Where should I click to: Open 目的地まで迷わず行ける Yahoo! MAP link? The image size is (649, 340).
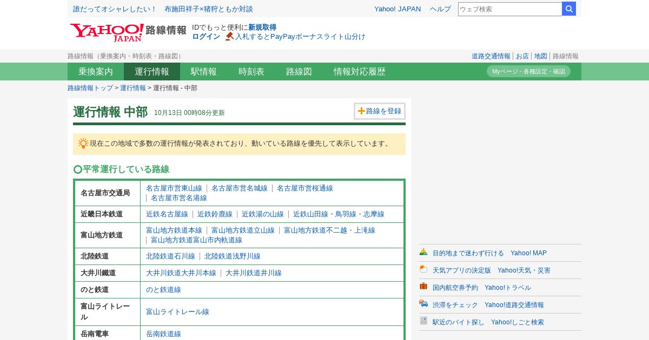click(x=489, y=253)
